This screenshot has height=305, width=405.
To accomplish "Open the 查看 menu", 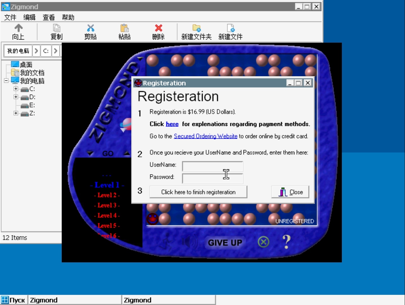I will (49, 18).
